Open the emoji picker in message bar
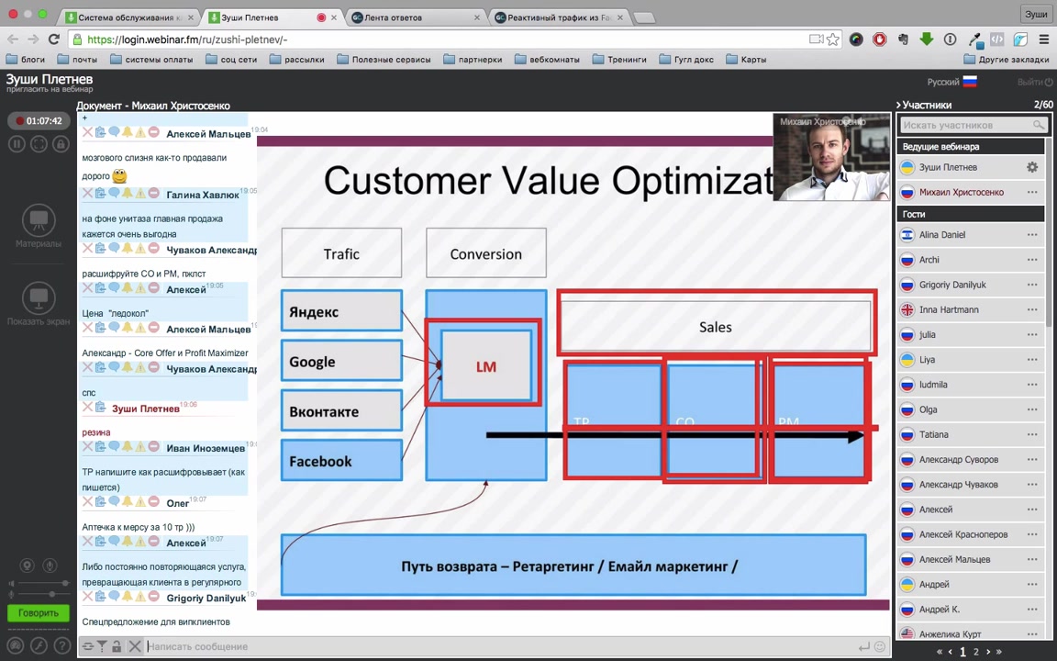This screenshot has height=661, width=1057. [880, 647]
